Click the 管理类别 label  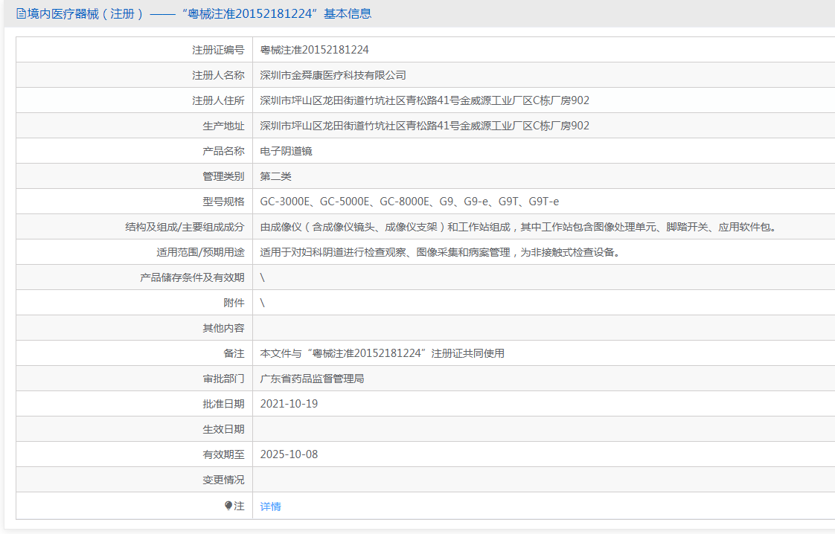click(x=224, y=176)
